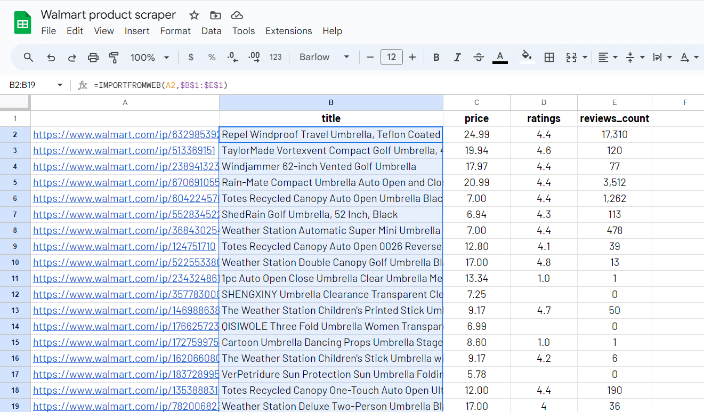Toggle bold formatting

(436, 58)
